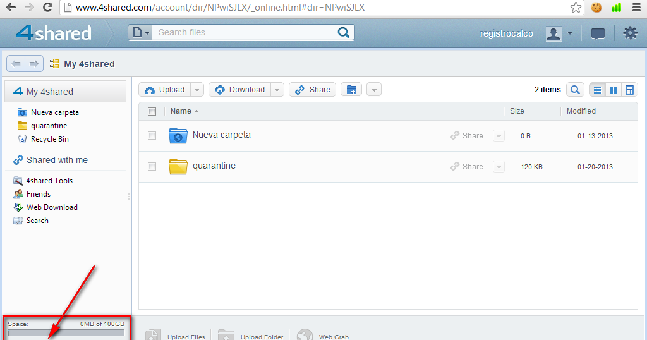The image size is (647, 340).
Task: Open Shared with me section
Action: (x=57, y=160)
